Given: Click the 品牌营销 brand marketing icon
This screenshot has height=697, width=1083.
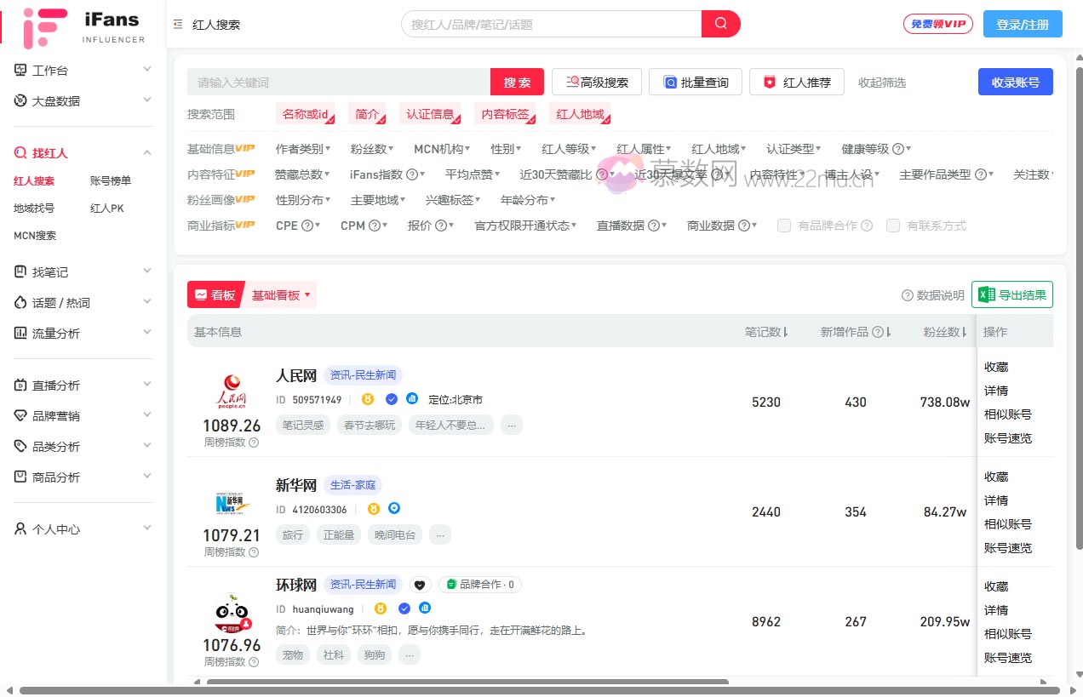Looking at the screenshot, I should 19,414.
